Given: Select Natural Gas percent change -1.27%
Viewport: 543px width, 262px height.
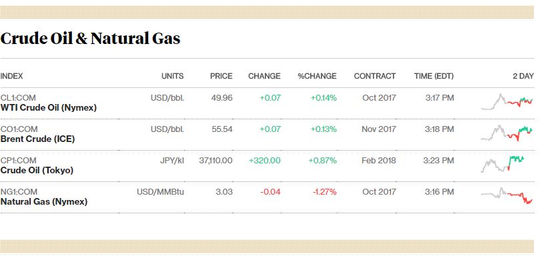Looking at the screenshot, I should 324,191.
